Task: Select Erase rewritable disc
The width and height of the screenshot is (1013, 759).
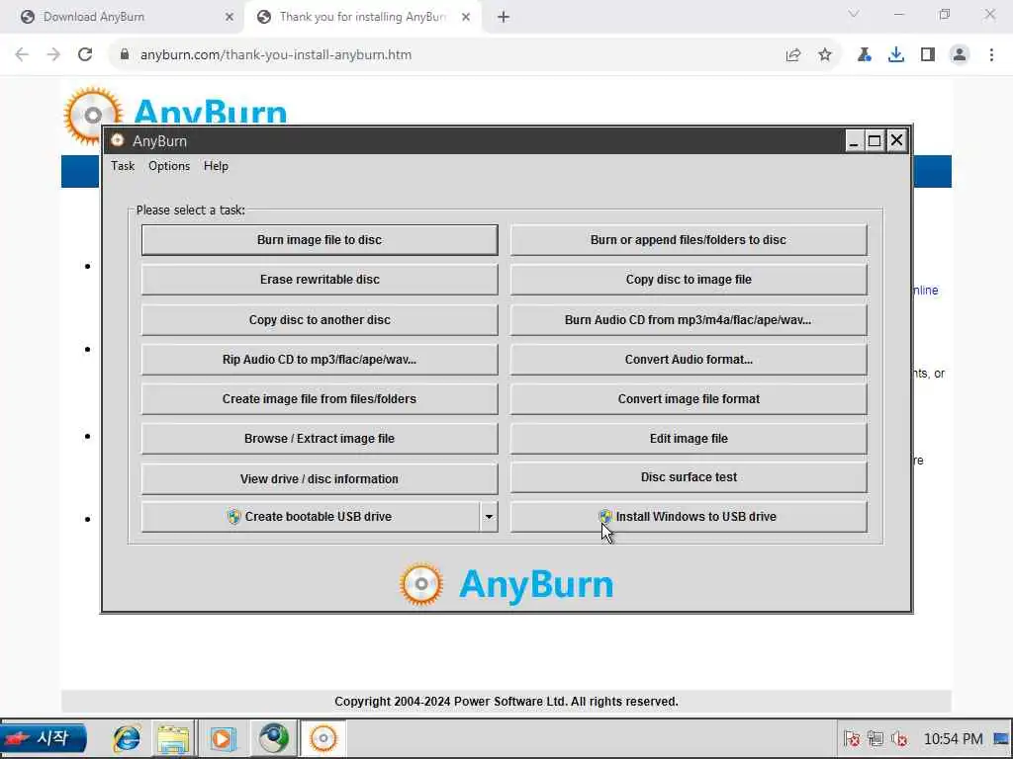Action: [320, 280]
